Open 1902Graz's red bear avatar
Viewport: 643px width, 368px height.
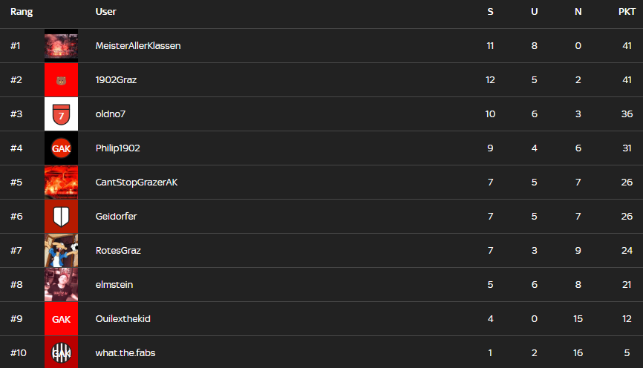click(61, 80)
